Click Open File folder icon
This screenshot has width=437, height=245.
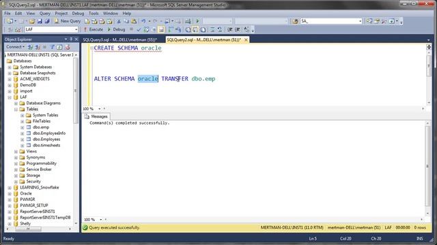32,21
